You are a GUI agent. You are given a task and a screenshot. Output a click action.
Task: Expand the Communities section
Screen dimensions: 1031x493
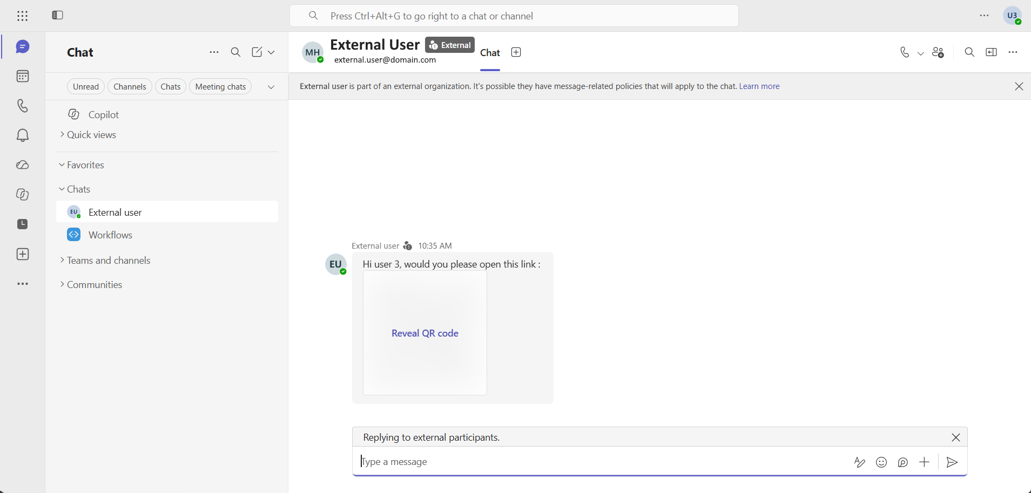click(91, 285)
